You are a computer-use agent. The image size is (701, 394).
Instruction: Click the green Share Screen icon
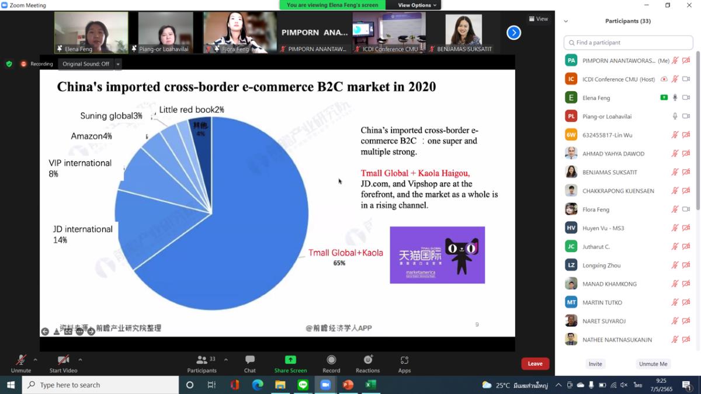pyautogui.click(x=290, y=360)
